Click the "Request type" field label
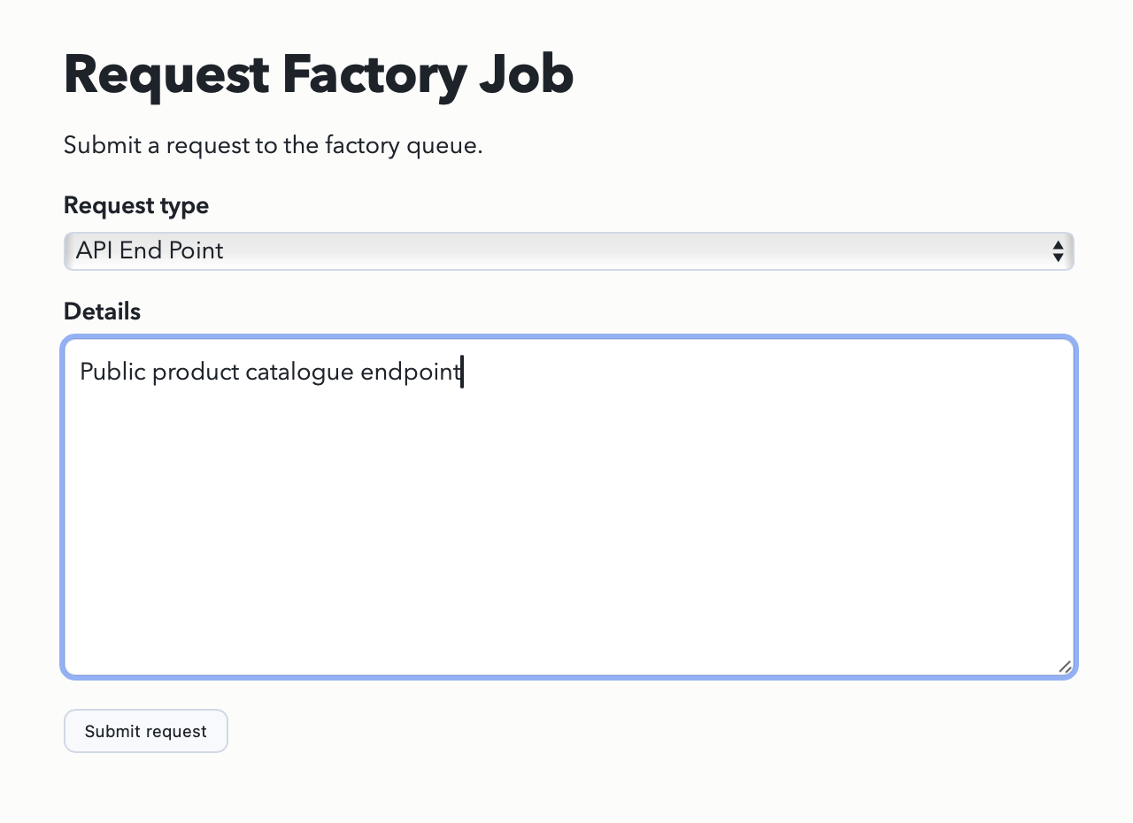The height and width of the screenshot is (823, 1133). point(136,206)
